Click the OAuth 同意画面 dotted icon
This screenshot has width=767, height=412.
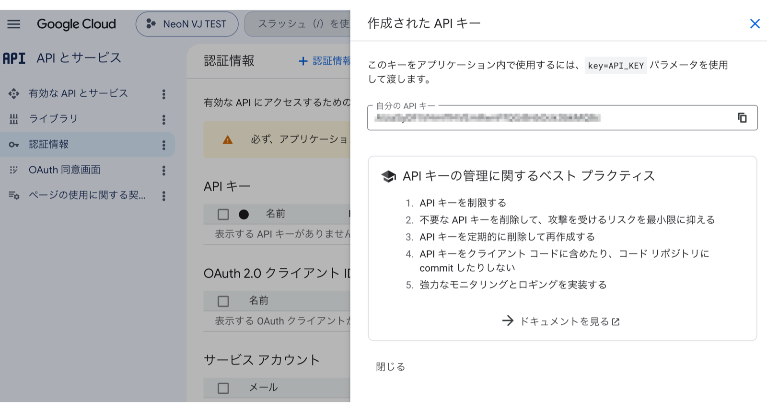[x=14, y=170]
